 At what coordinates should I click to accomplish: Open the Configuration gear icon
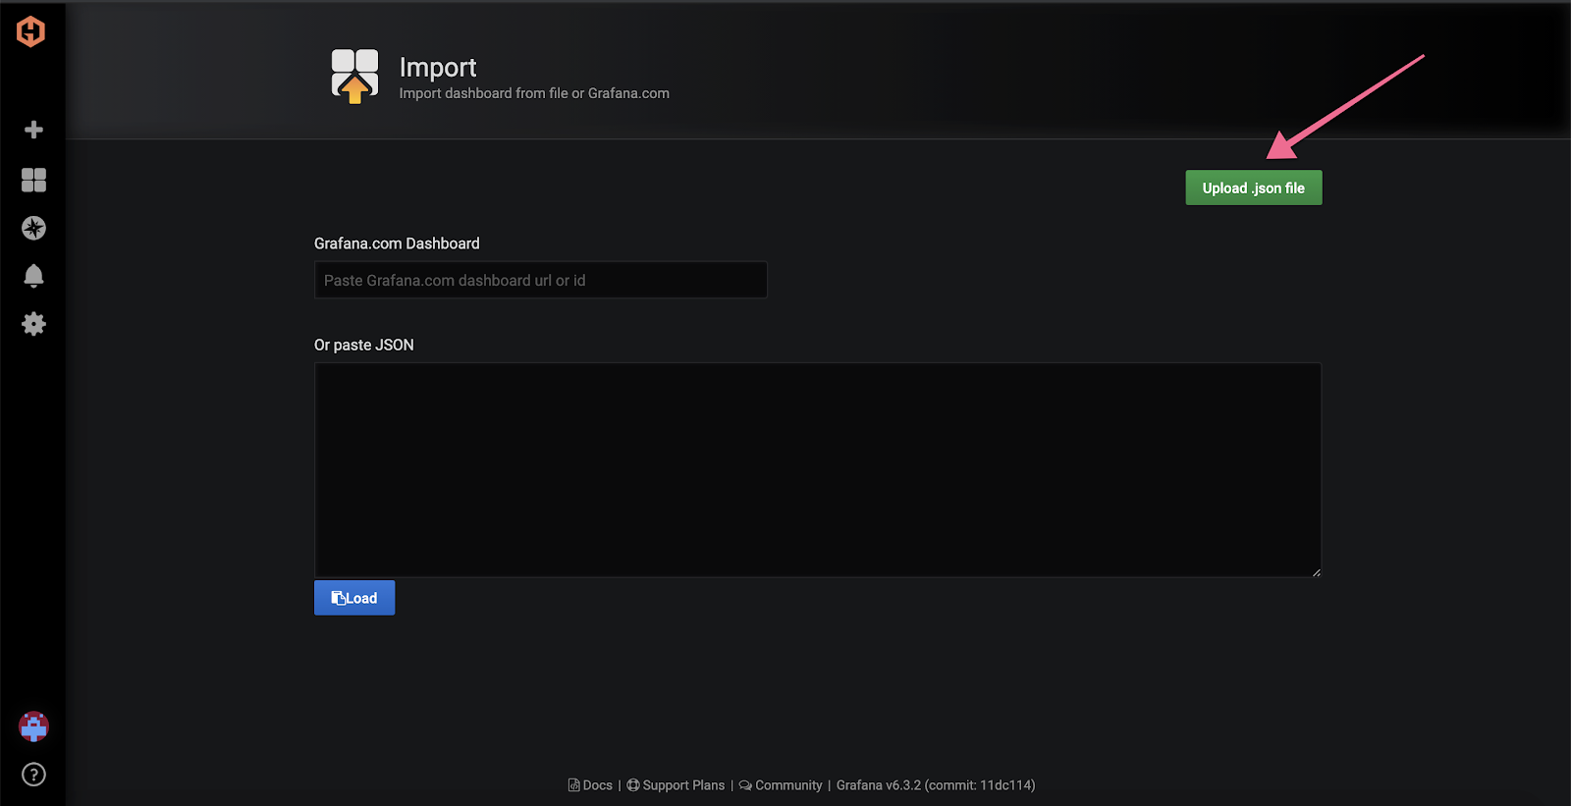click(33, 324)
